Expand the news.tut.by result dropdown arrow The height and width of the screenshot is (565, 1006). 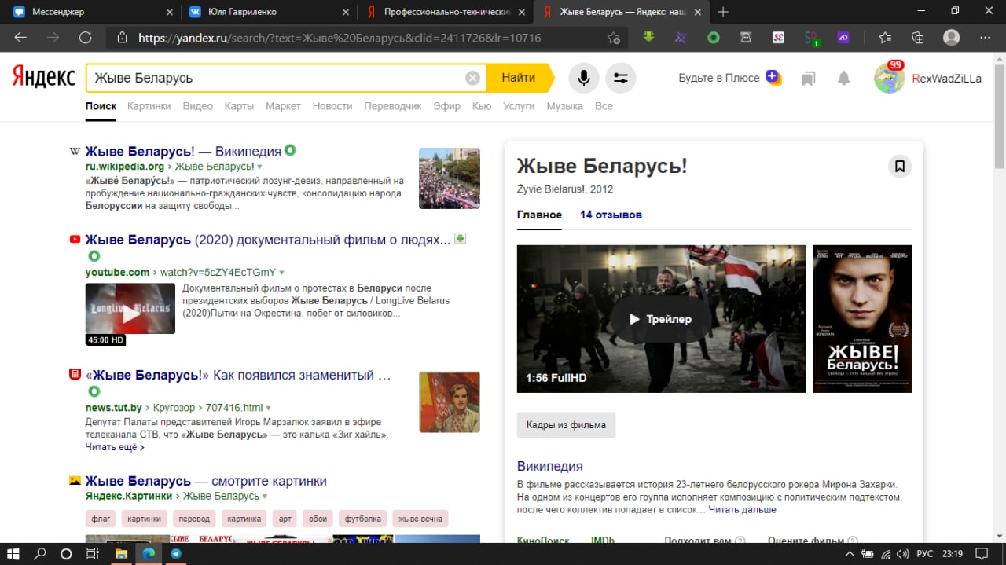(x=269, y=408)
